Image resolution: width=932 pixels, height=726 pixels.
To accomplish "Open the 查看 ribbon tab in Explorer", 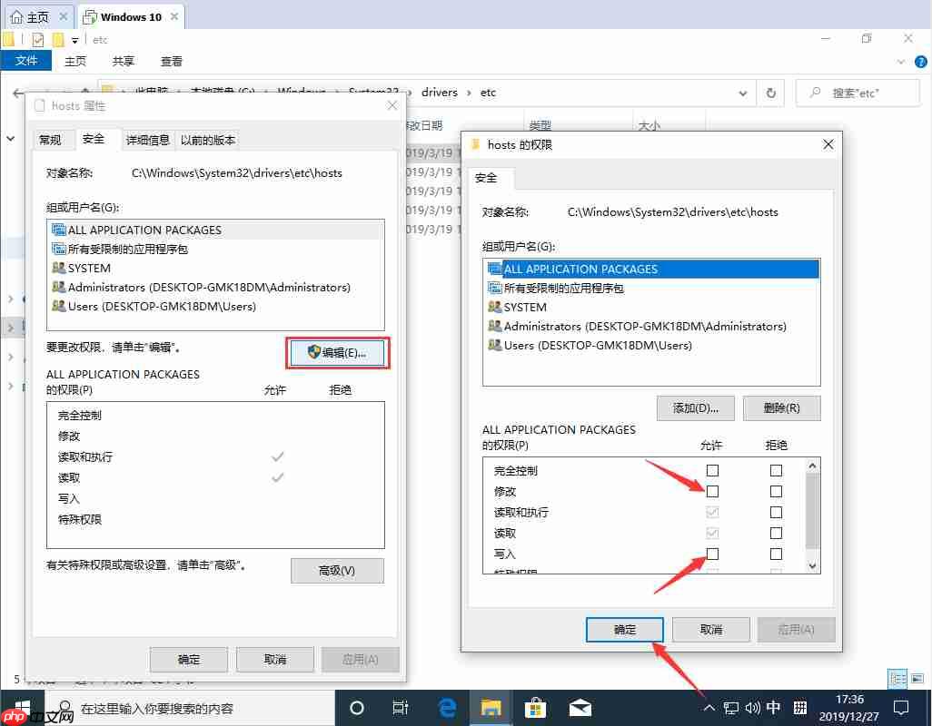I will coord(173,61).
